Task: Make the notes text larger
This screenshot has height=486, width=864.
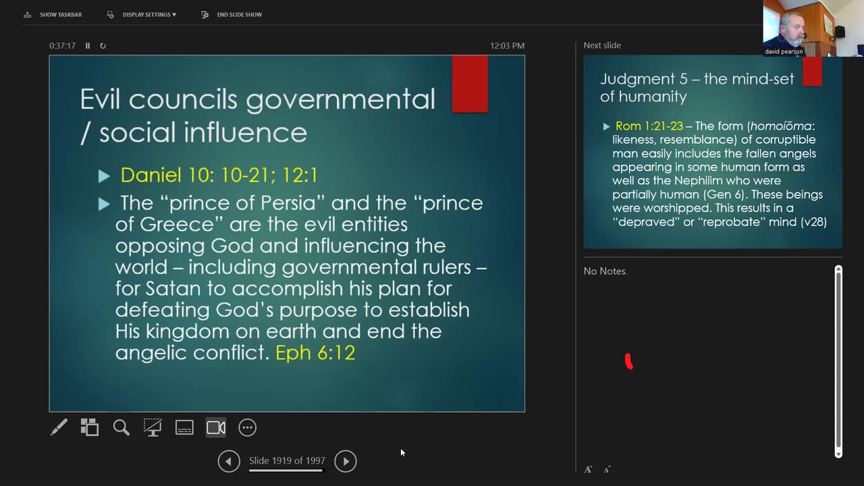Action: click(x=588, y=469)
